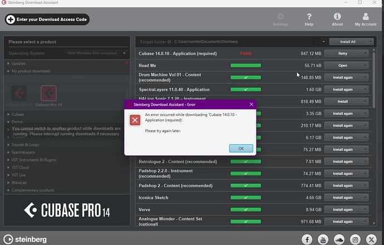
Task: Click Install All button
Action: [x=348, y=42]
